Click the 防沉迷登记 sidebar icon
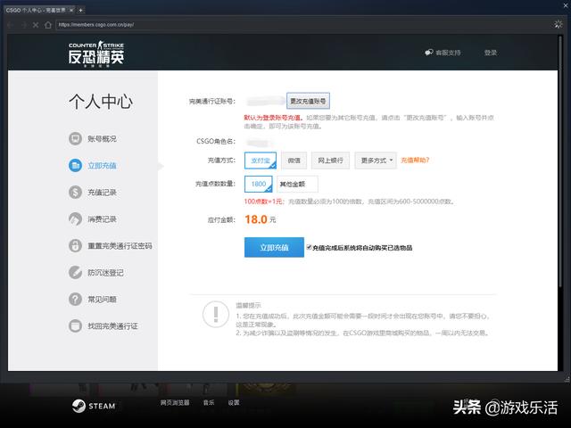 click(x=75, y=273)
